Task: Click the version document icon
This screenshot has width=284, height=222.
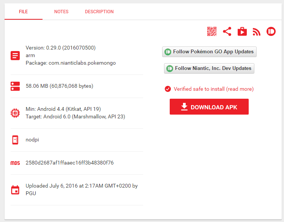Action: pos(15,55)
